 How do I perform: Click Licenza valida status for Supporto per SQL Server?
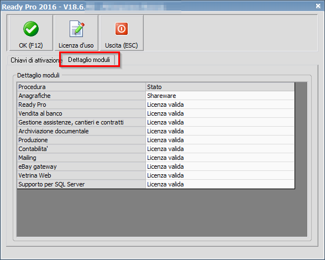(x=220, y=184)
